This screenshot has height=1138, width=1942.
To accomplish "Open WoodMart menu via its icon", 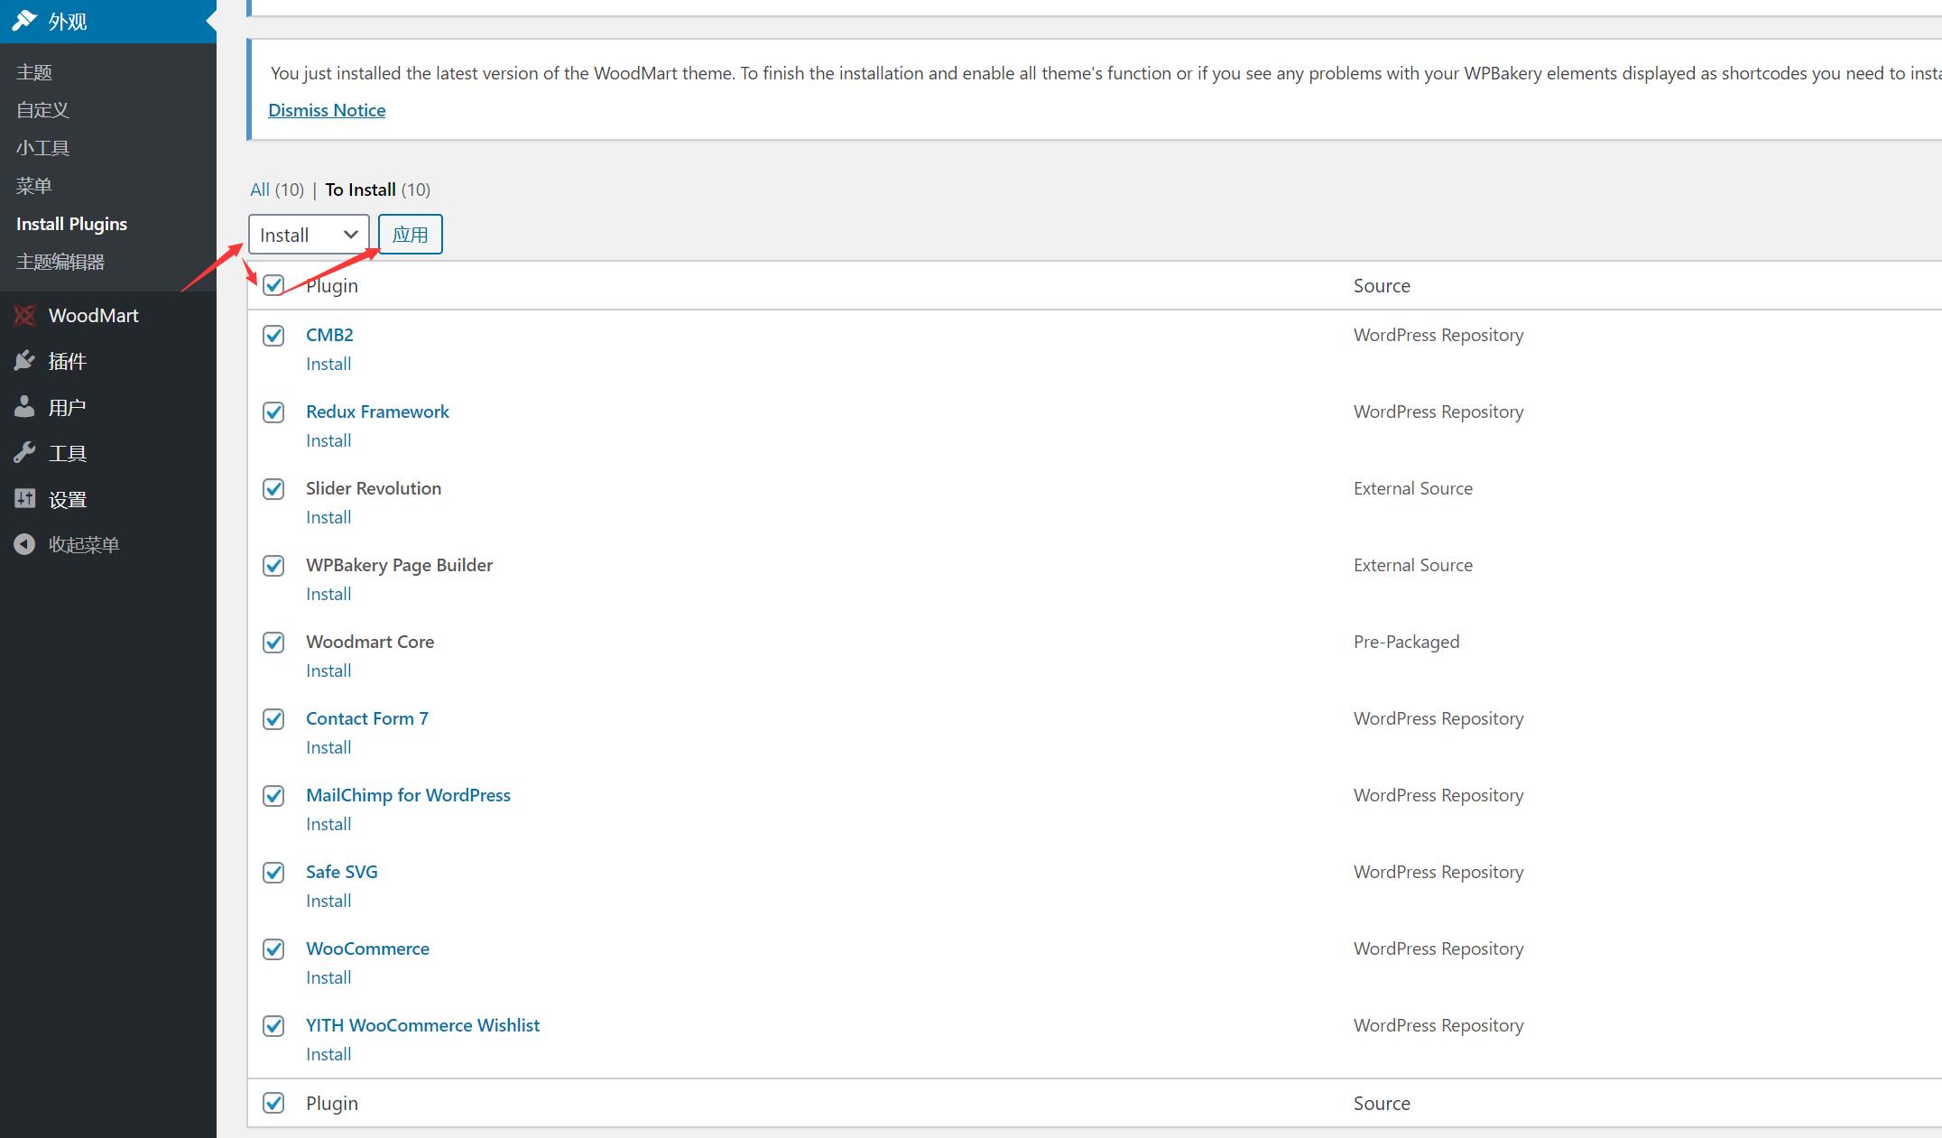I will pyautogui.click(x=24, y=315).
